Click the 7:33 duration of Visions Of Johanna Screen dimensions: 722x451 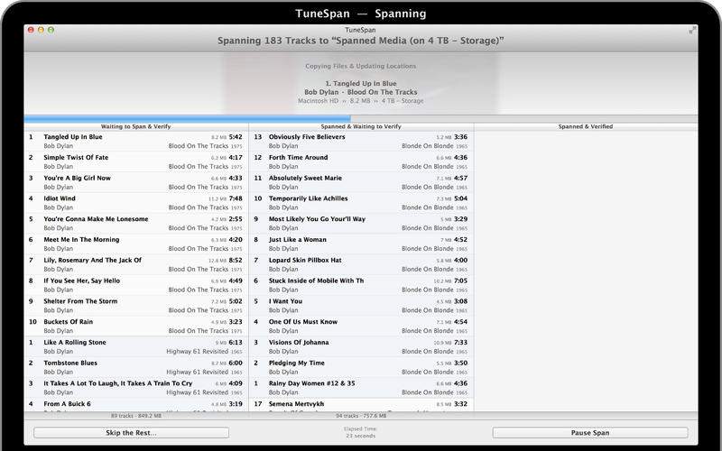point(460,343)
